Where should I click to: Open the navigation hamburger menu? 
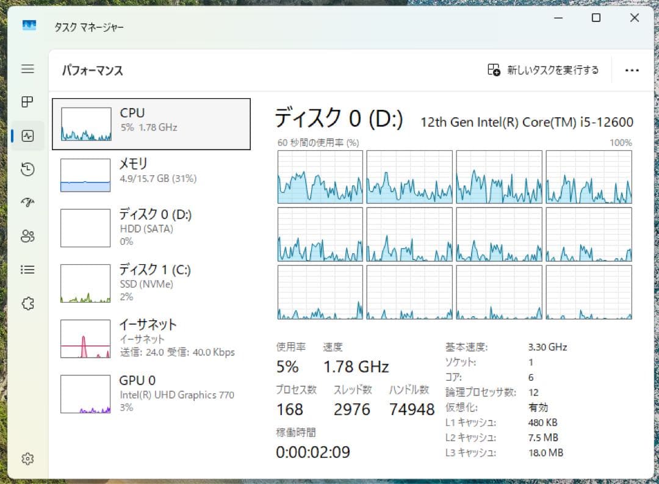click(x=27, y=69)
